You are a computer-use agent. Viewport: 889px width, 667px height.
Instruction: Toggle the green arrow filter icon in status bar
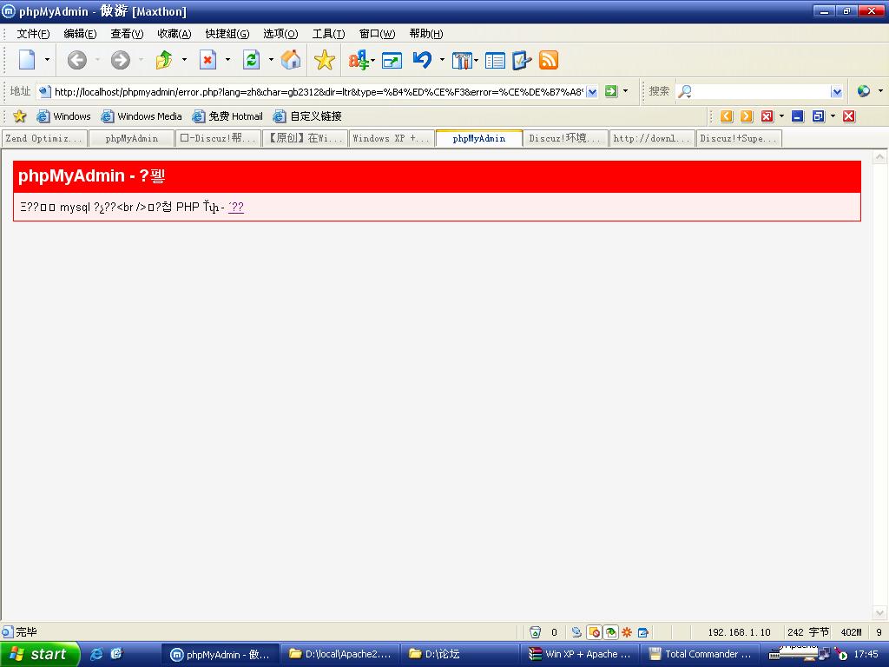click(610, 632)
